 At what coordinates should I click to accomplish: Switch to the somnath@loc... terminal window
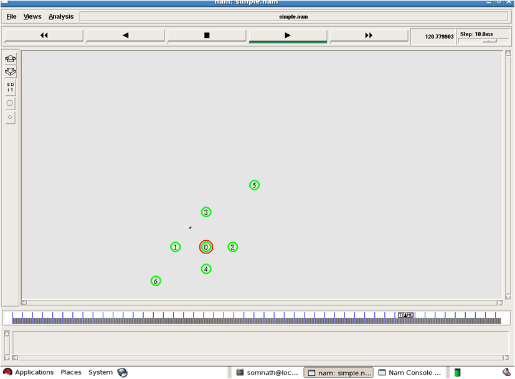(x=268, y=372)
